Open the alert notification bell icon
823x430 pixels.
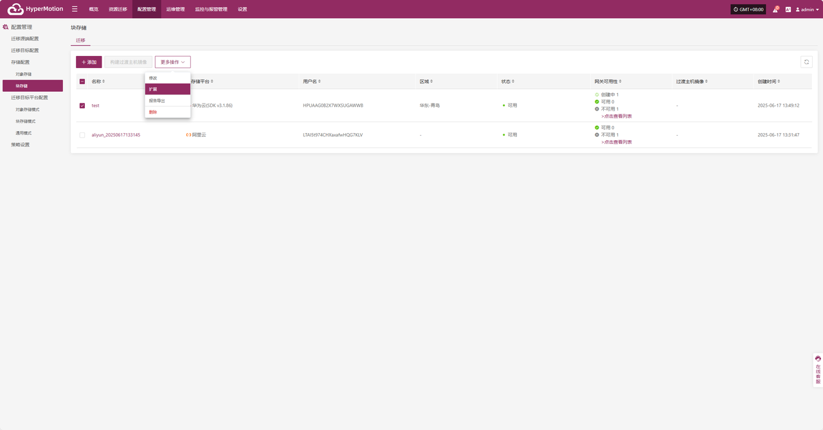click(x=775, y=10)
